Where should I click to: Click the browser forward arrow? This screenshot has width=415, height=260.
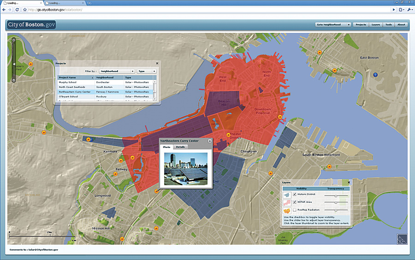[10, 10]
